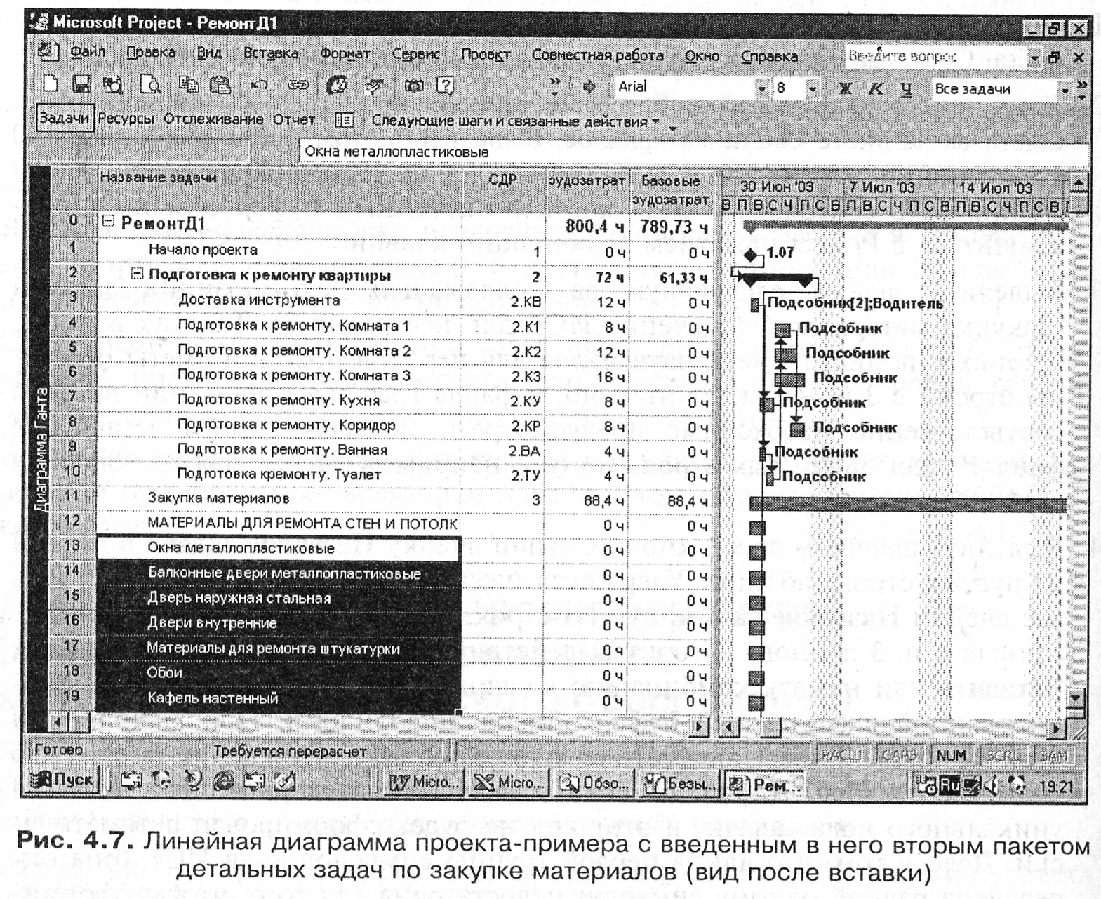Viewport: 1101px width, 899px height.
Task: Open the Формат menu
Action: (345, 54)
